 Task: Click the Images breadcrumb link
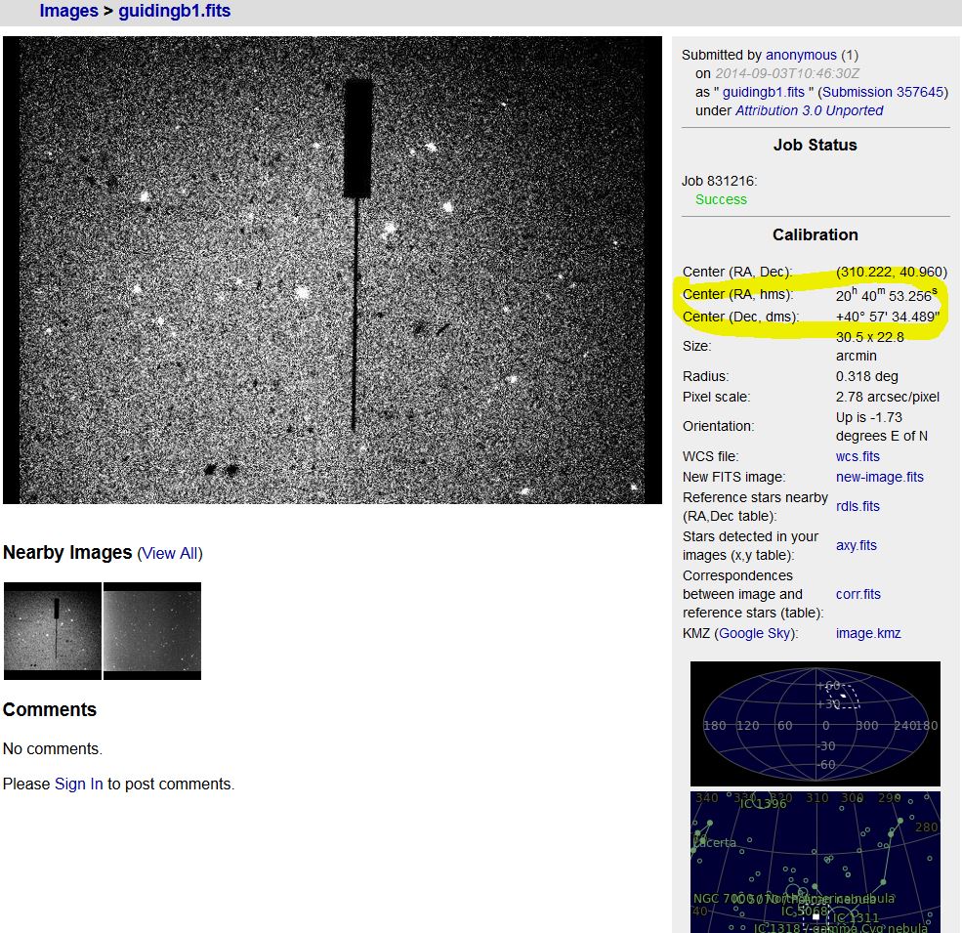tap(68, 12)
